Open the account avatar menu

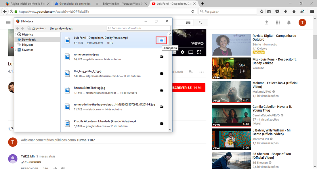pyautogui.click(x=302, y=22)
